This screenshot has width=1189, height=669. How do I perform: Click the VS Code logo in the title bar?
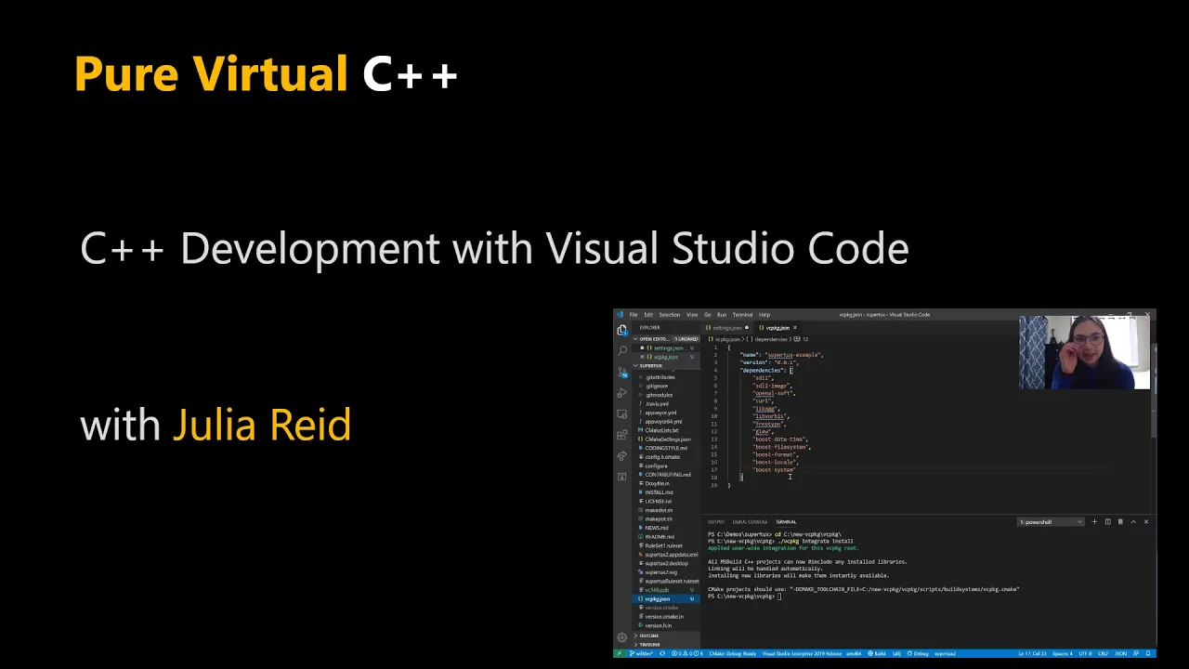pos(620,314)
